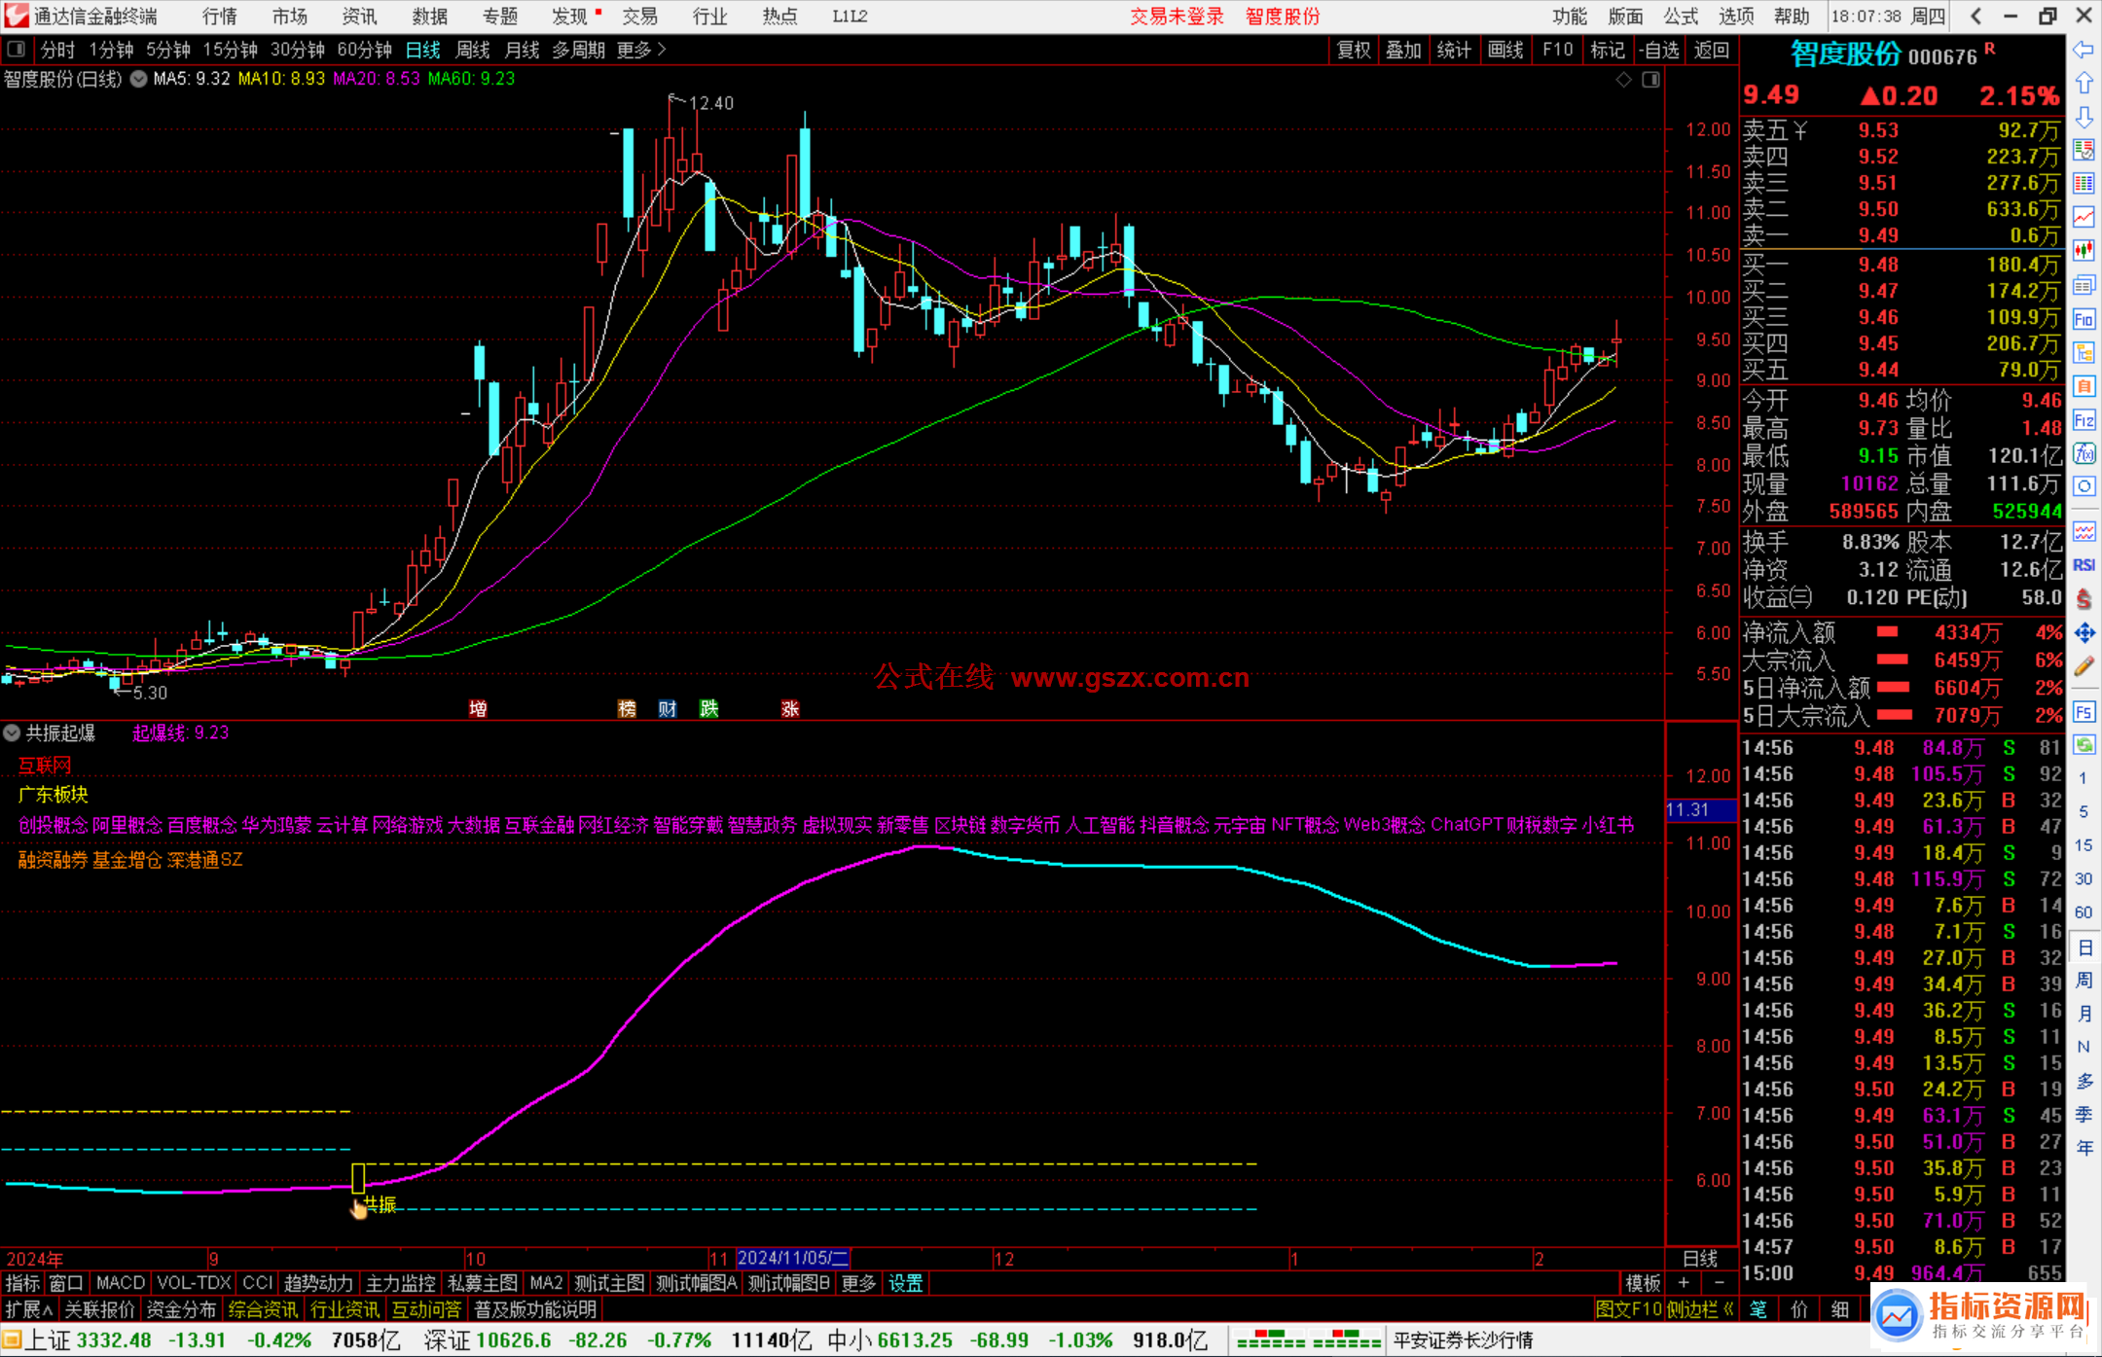This screenshot has height=1357, width=2102.
Task: Click the up arrow icon in right sidebar
Action: click(2084, 84)
